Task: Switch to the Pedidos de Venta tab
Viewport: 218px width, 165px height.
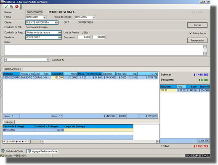Action: coord(13,151)
